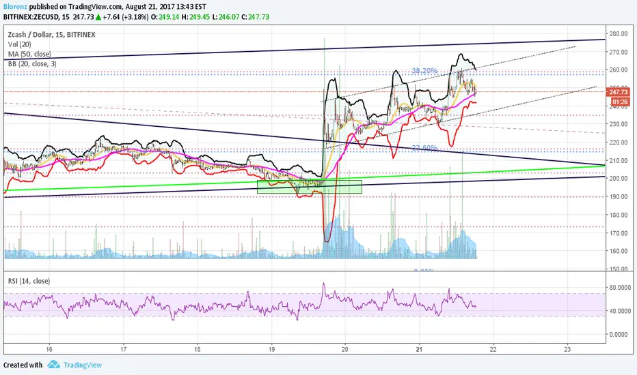Click the 230.00 price axis label
Screen dimensions: 637x375
[x=619, y=124]
